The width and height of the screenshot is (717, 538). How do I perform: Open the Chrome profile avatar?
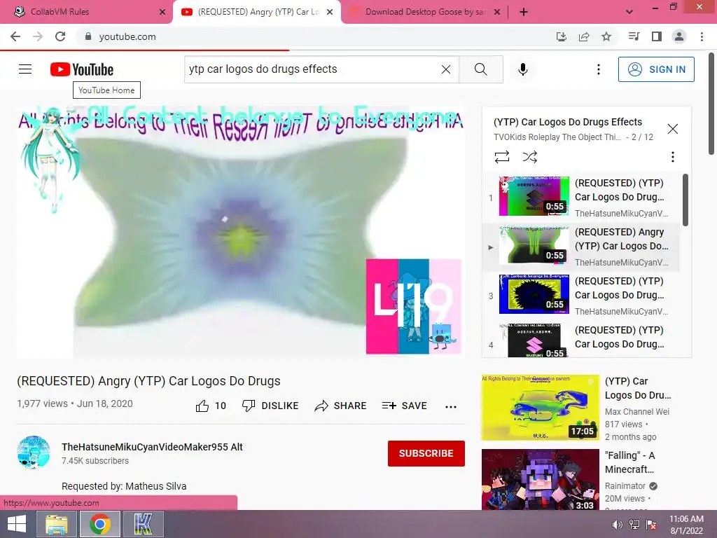[679, 36]
